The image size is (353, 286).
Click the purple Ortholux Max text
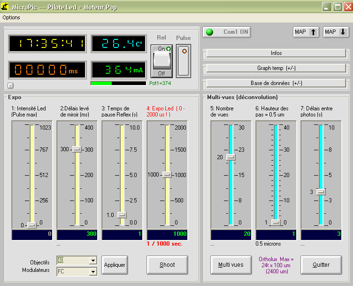pos(276,265)
